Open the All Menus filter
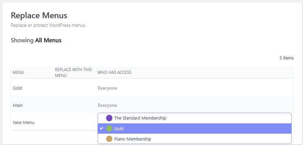303x145 pixels. [x=48, y=40]
